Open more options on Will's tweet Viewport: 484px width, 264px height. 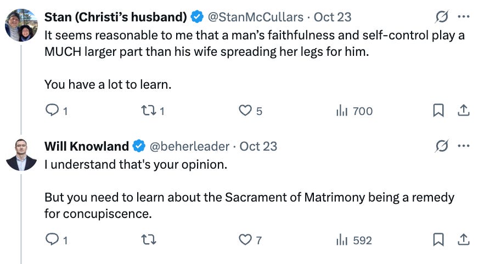click(464, 146)
